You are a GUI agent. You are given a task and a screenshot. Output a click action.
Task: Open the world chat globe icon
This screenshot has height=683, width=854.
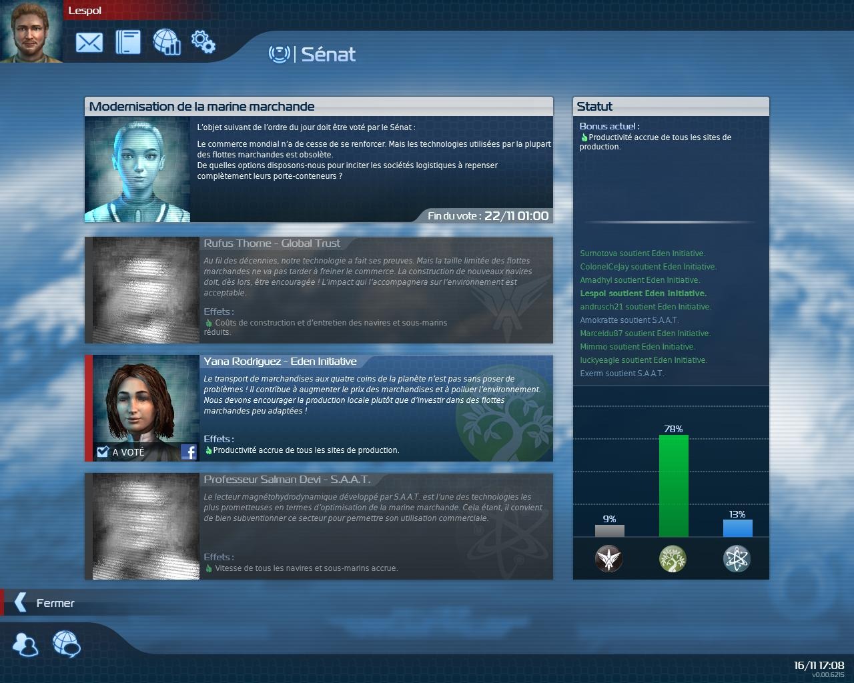[x=66, y=644]
